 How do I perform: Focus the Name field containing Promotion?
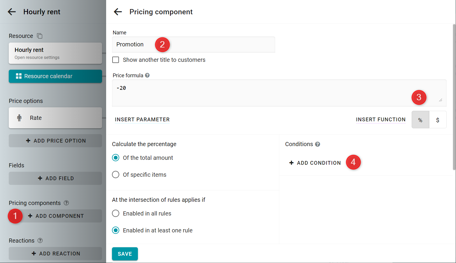point(194,44)
